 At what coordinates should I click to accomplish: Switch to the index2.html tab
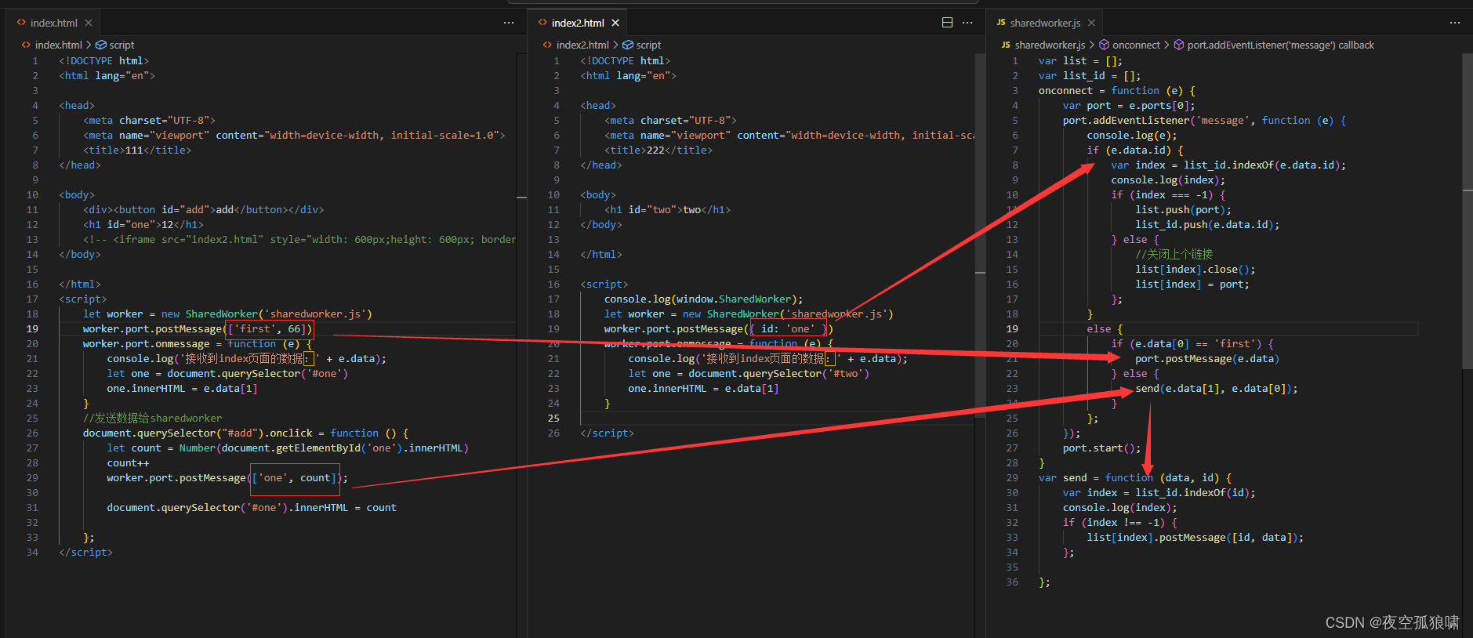click(578, 23)
